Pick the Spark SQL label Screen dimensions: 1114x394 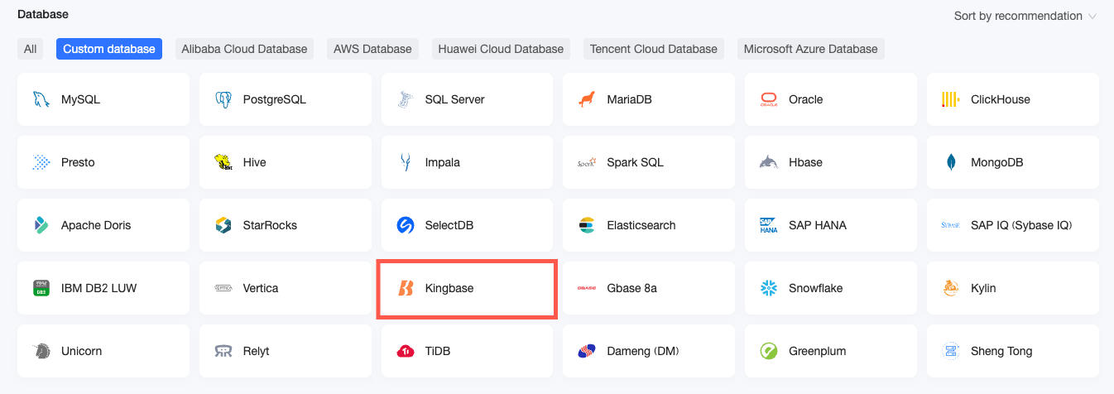click(x=636, y=162)
